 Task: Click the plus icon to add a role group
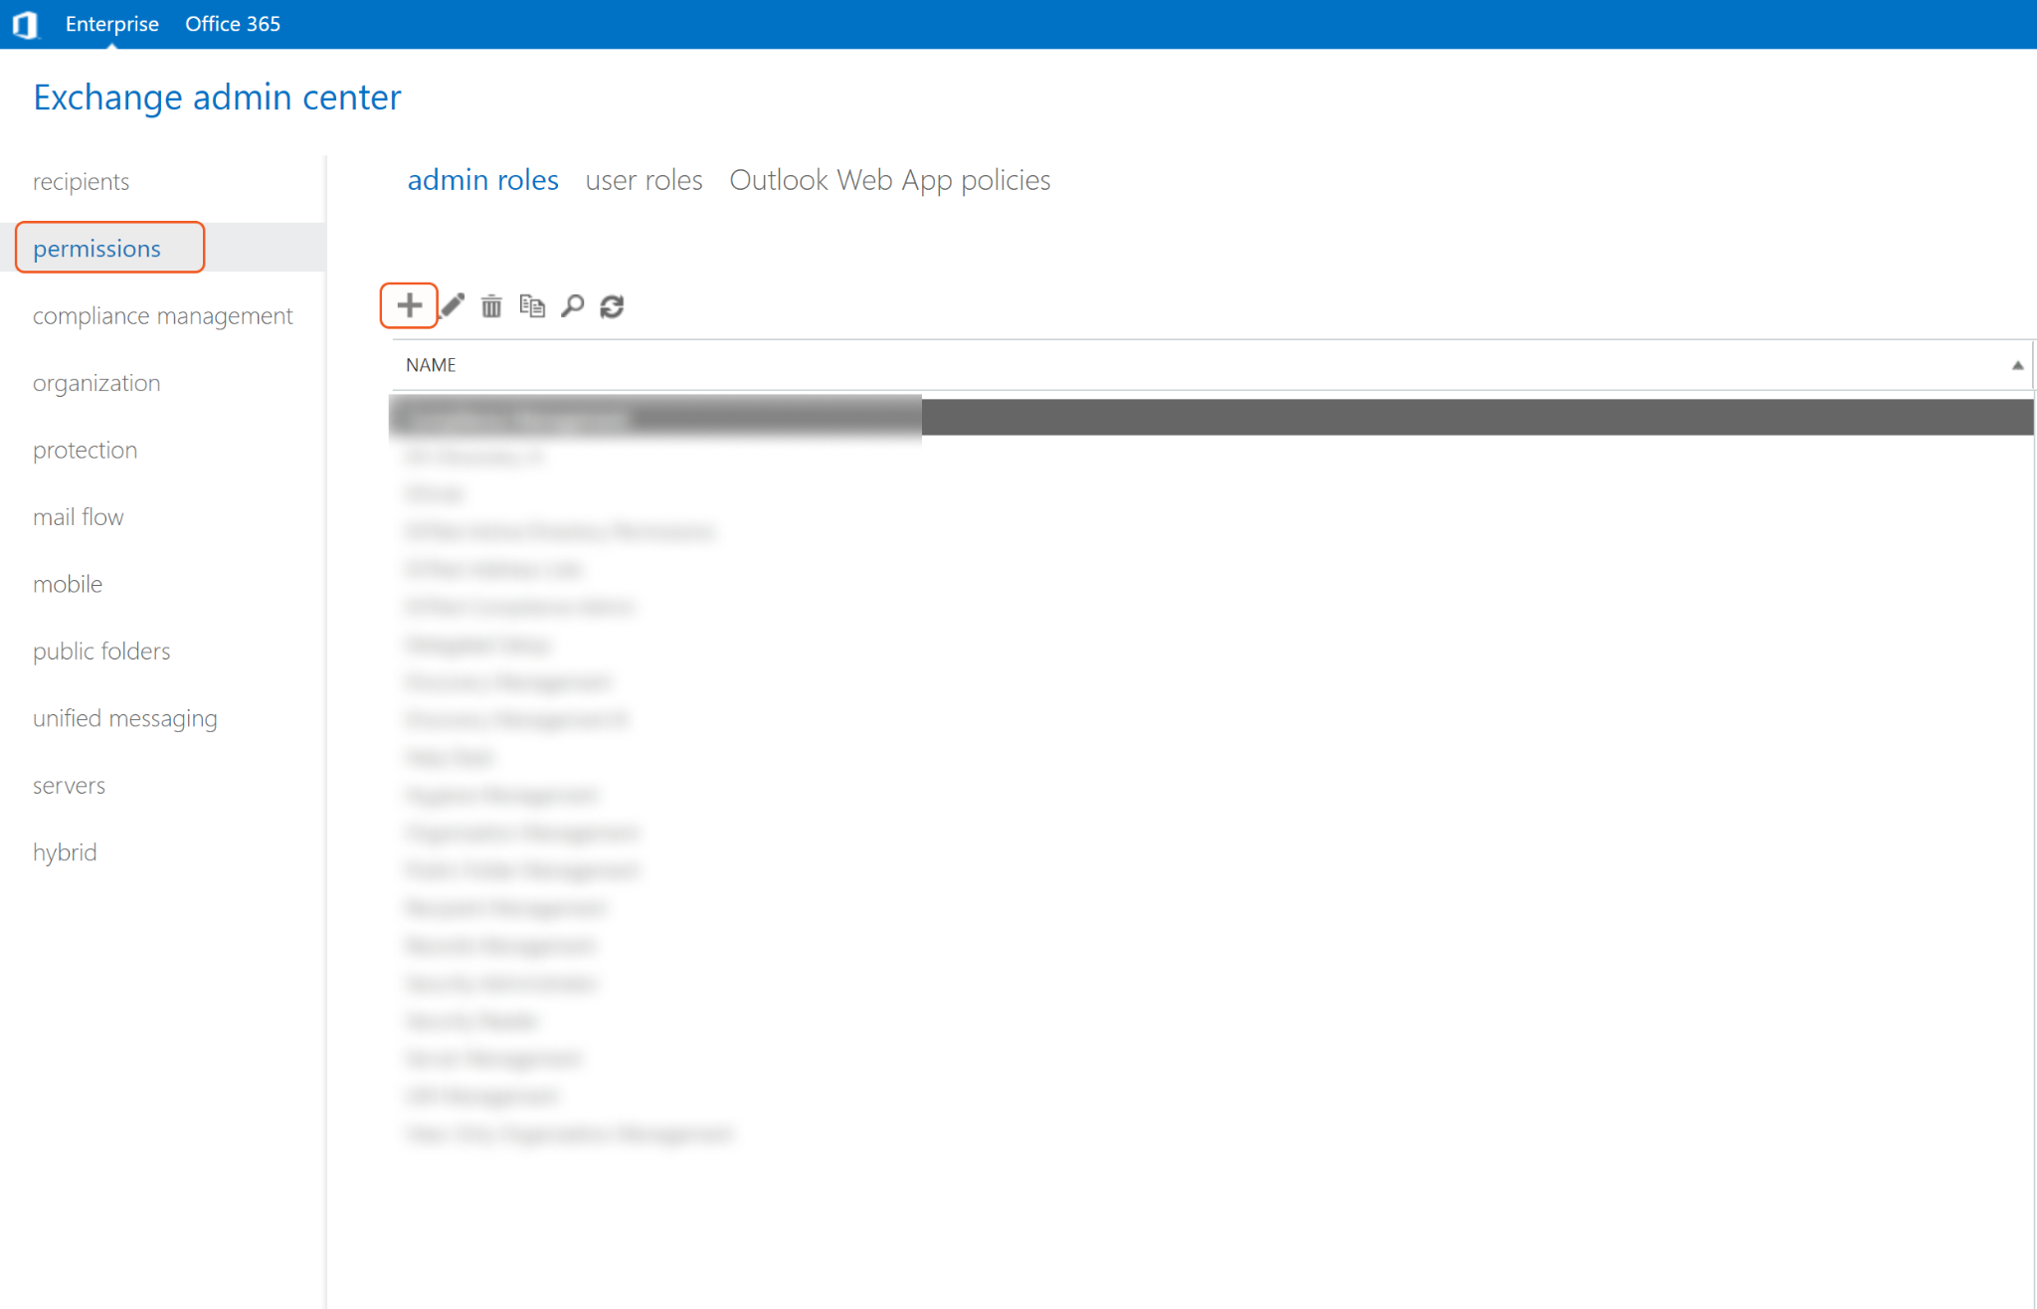(409, 305)
